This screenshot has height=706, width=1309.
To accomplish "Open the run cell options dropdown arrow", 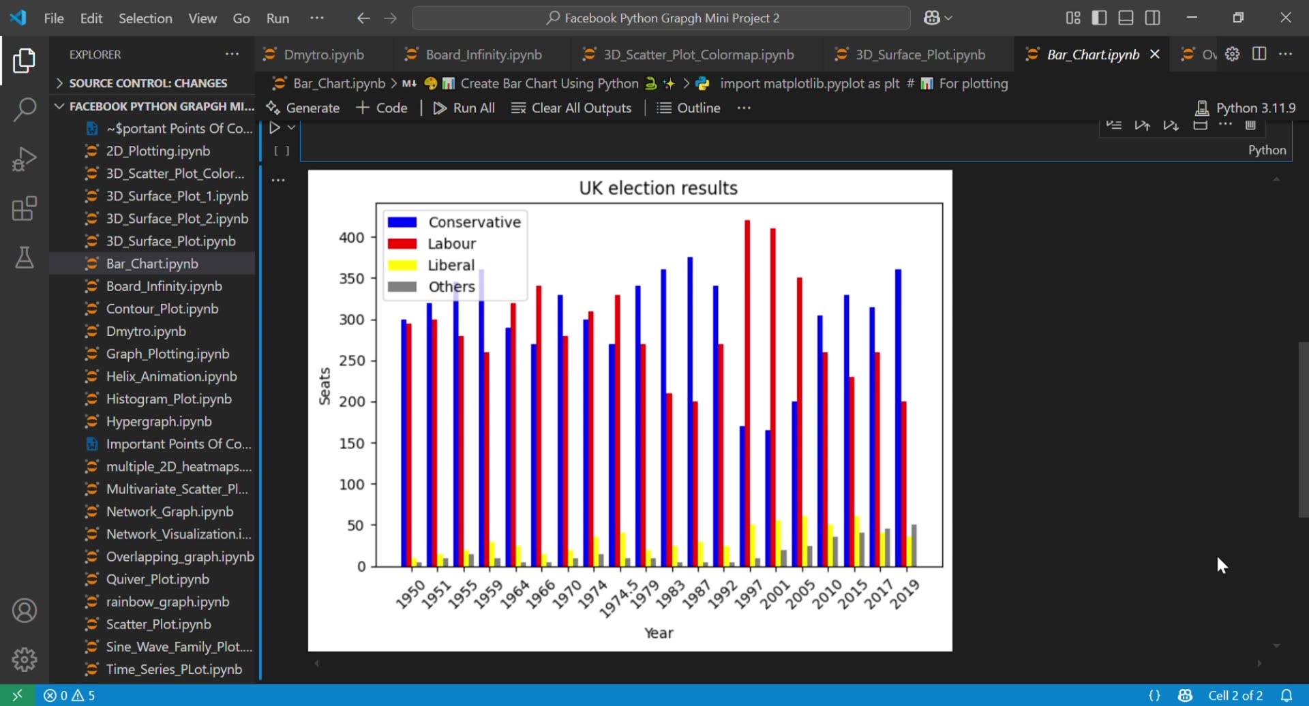I will tap(291, 127).
